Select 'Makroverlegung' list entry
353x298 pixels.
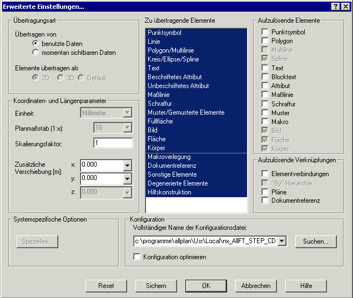pos(196,157)
